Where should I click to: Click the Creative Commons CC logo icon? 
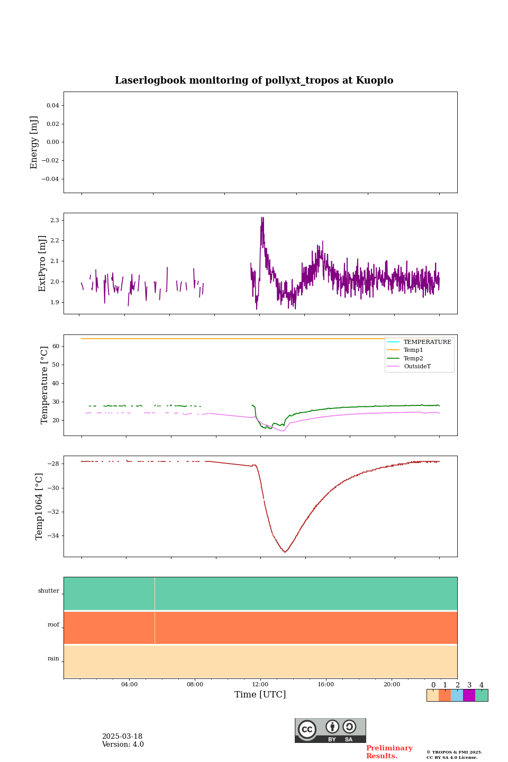(x=307, y=729)
